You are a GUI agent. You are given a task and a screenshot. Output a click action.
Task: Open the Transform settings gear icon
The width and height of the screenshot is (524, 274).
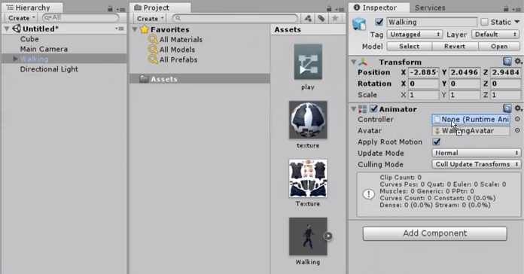[518, 62]
